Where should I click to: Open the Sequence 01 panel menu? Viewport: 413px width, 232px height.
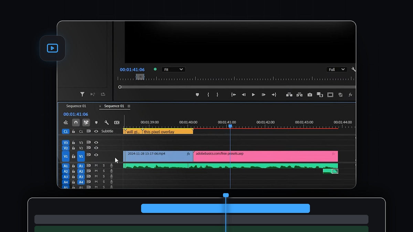pyautogui.click(x=129, y=106)
